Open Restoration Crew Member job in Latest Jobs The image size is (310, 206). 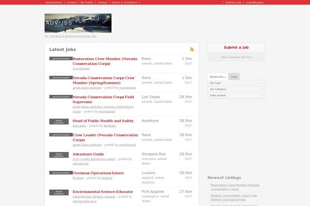[105, 61]
